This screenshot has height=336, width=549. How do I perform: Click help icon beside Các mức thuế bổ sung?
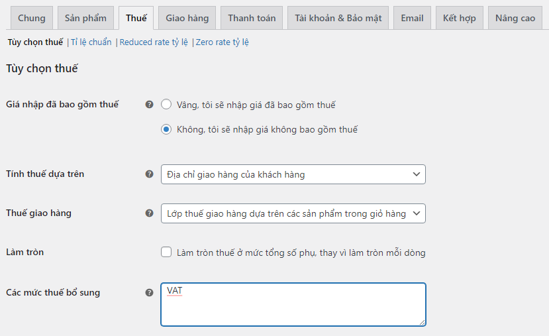[x=149, y=292]
